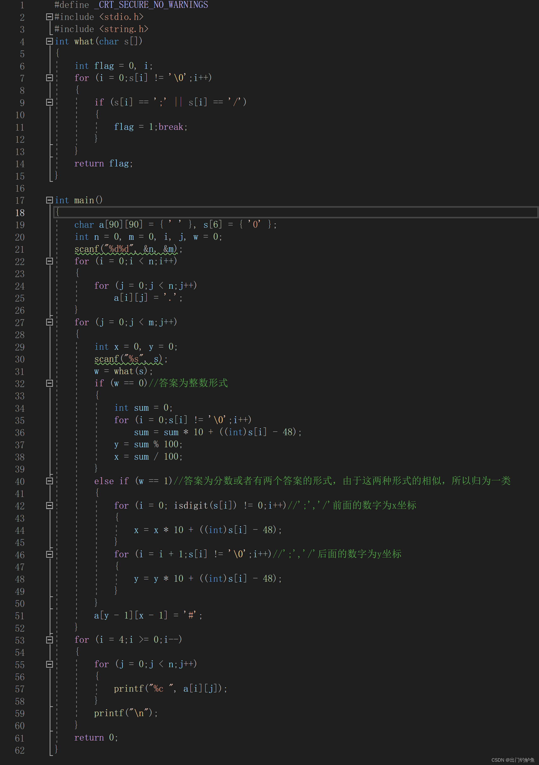Place cursor on return flag statement
This screenshot has height=765, width=539.
(x=103, y=164)
